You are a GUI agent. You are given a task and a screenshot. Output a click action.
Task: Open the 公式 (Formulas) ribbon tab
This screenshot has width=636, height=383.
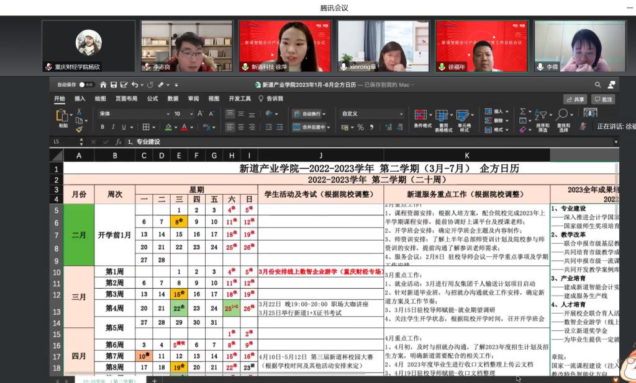click(152, 99)
